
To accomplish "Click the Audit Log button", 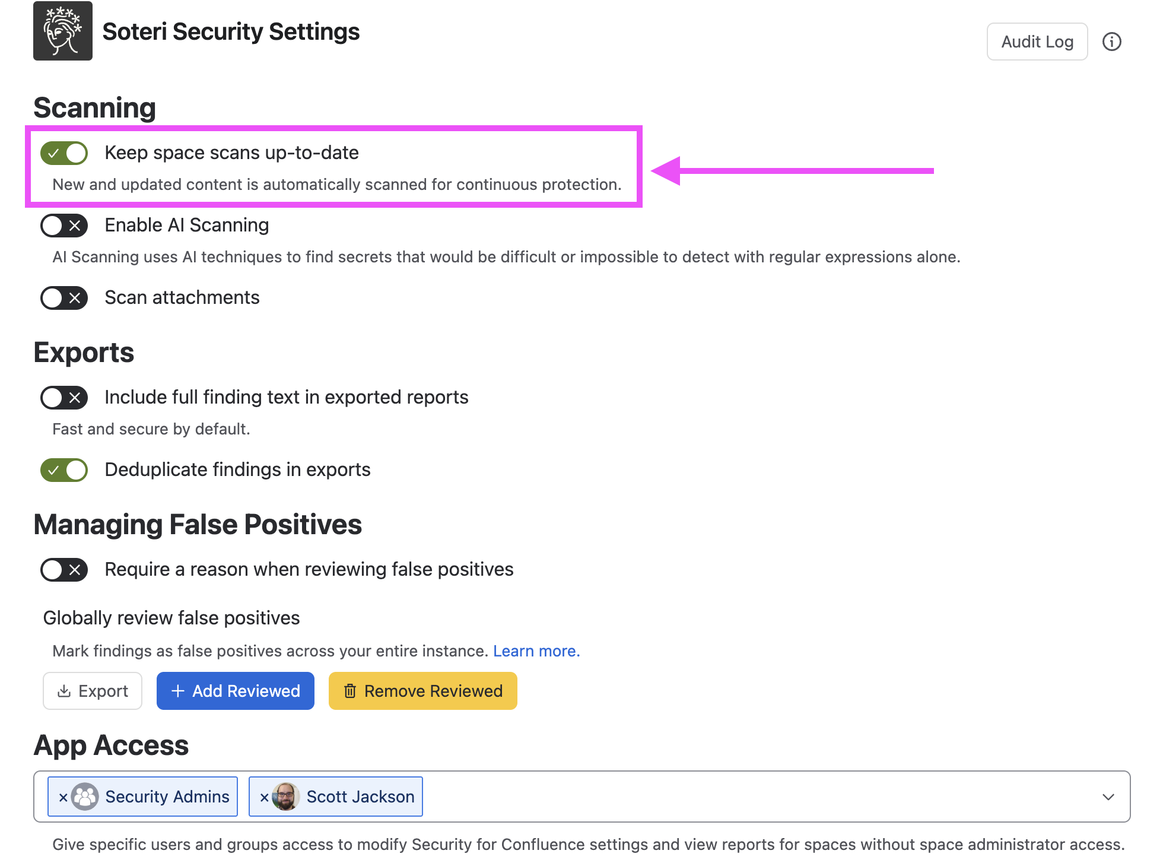I will click(x=1037, y=42).
